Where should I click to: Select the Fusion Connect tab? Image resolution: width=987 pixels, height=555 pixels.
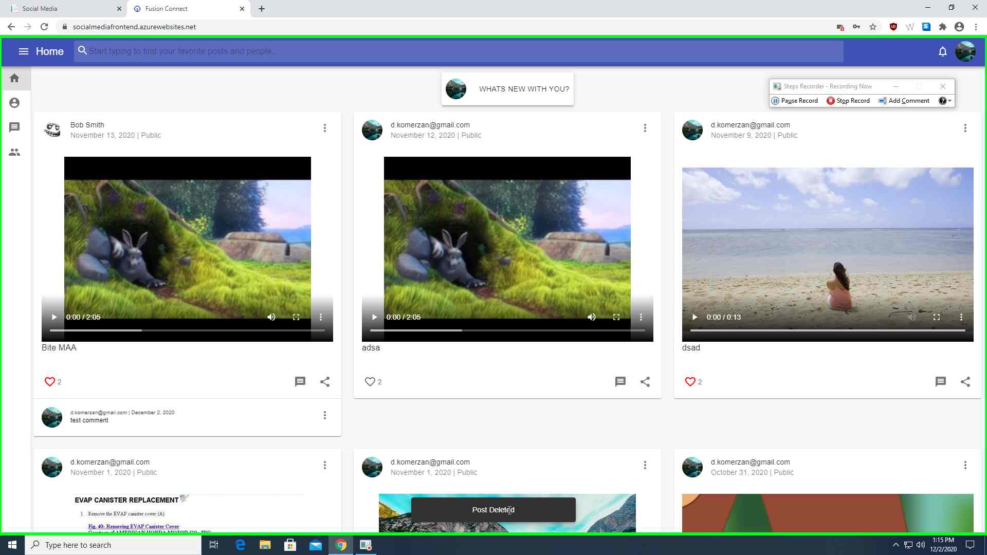click(188, 9)
